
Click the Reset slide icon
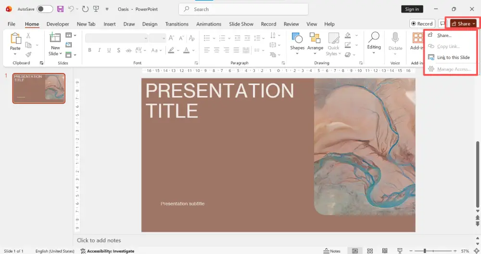68,45
